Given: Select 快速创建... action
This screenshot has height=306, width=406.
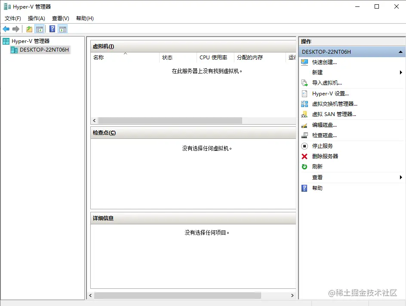Looking at the screenshot, I should click(324, 62).
